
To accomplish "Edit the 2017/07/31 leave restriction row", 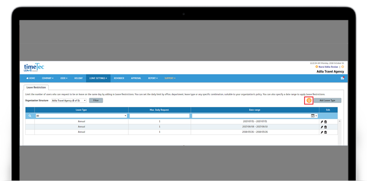I will coord(322,121).
